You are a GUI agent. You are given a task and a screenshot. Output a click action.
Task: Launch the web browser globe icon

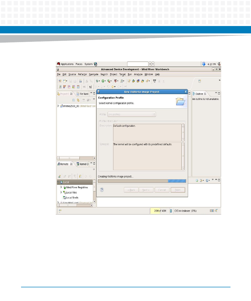pos(96,64)
